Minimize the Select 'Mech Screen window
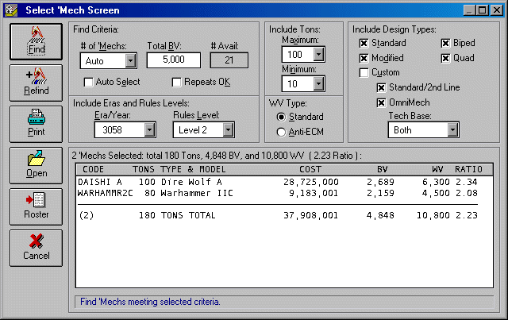 click(x=469, y=10)
